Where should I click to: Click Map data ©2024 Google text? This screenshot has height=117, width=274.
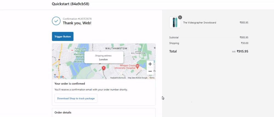138,78
